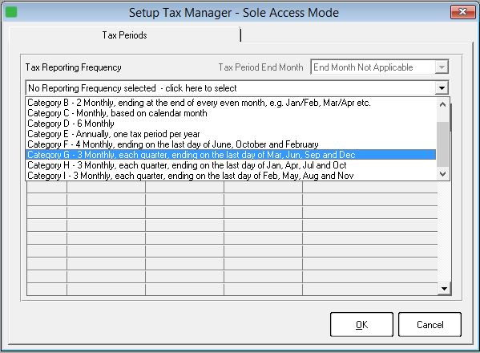
Task: Select Category F - 4 Monthly option
Action: [x=231, y=144]
